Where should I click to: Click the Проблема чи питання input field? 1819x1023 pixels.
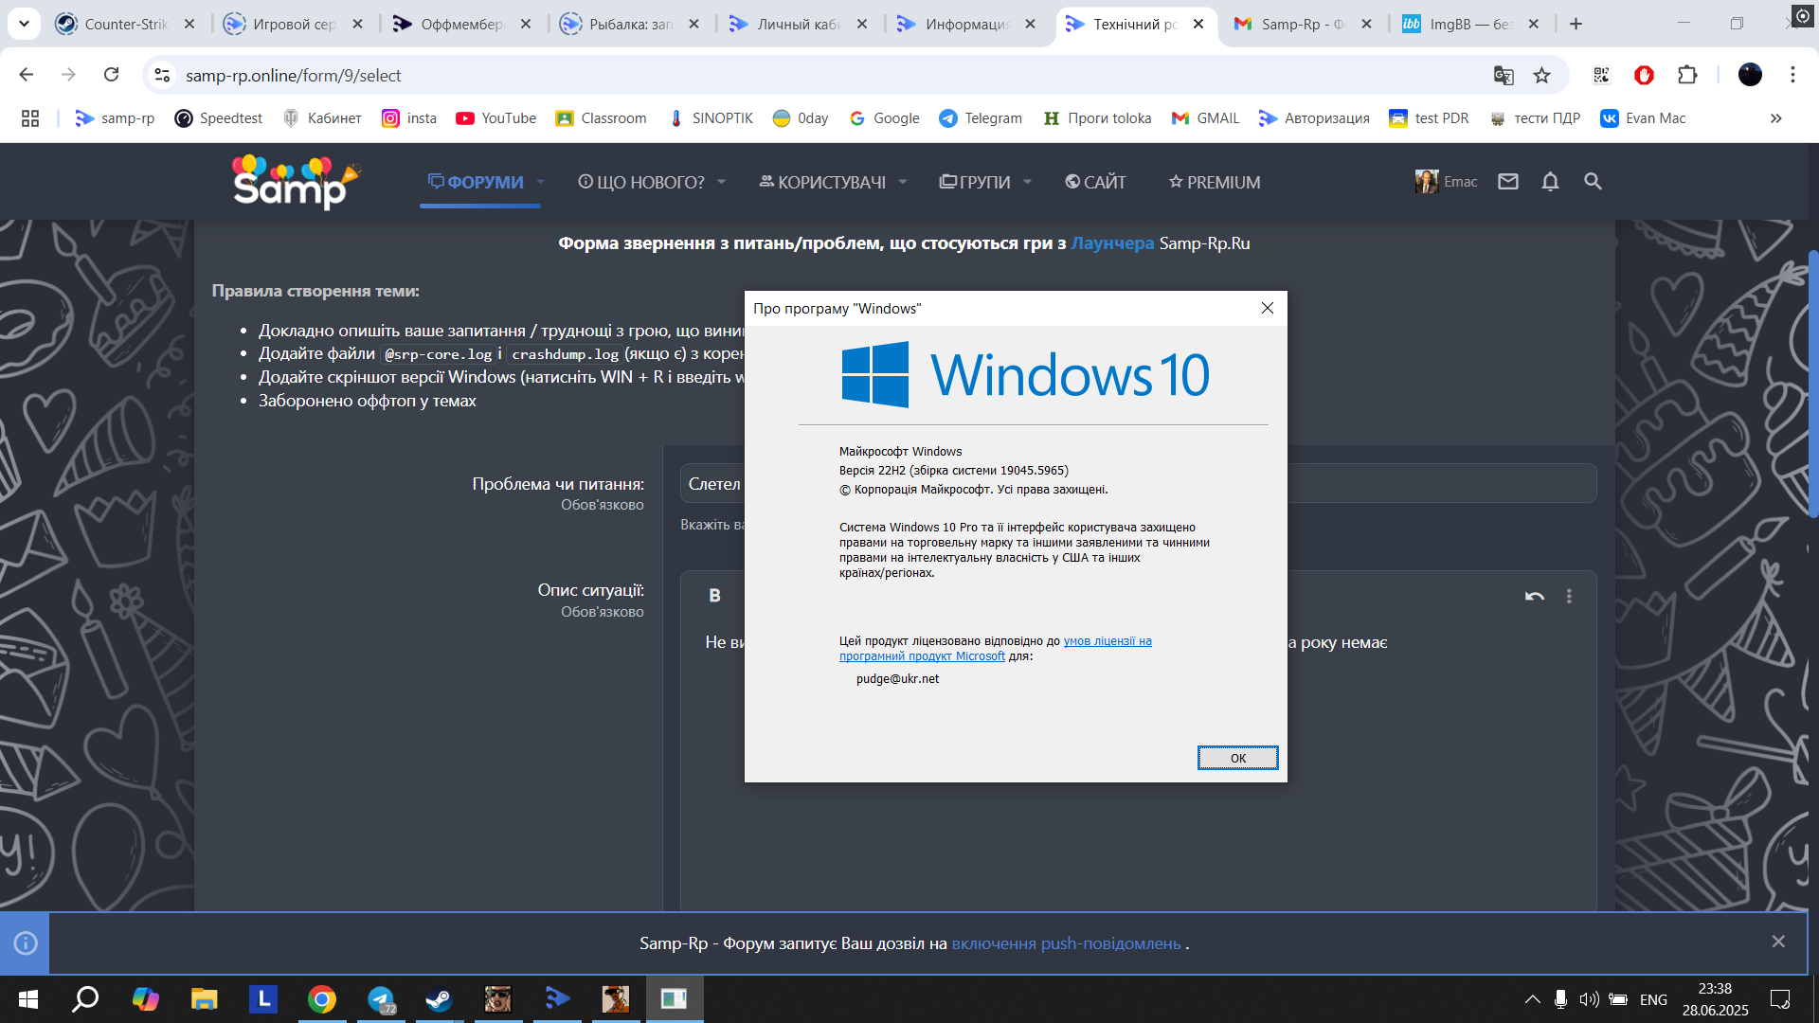[x=1138, y=484]
